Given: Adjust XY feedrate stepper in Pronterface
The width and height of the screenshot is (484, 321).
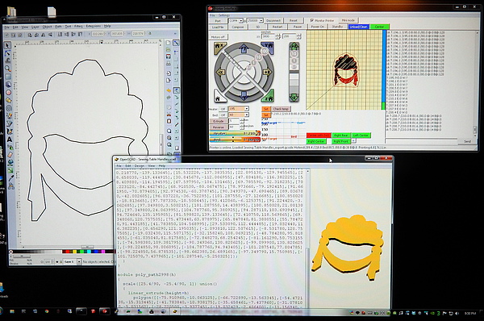Looking at the screenshot, I should pyautogui.click(x=277, y=36).
